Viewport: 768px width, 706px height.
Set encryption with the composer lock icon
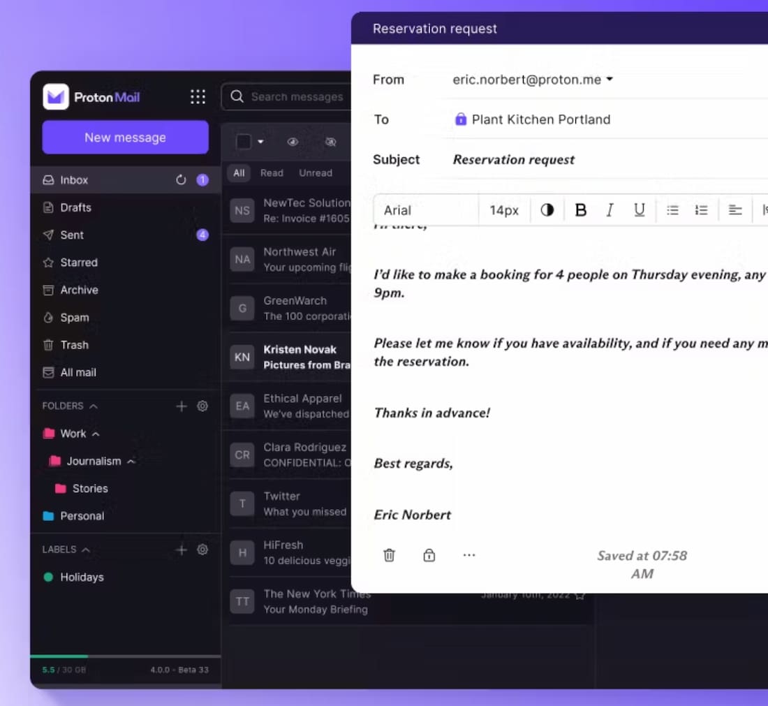coord(429,555)
